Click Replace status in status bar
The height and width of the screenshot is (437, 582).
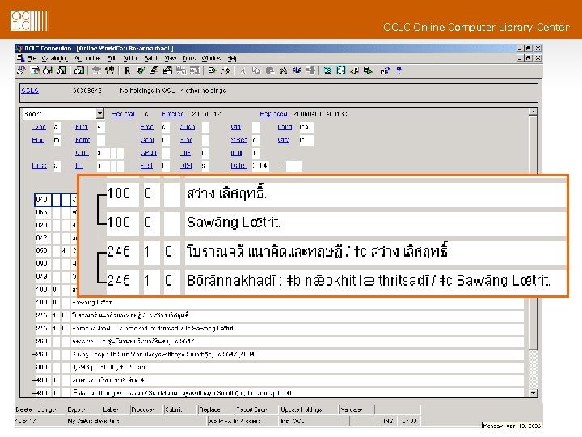(210, 409)
